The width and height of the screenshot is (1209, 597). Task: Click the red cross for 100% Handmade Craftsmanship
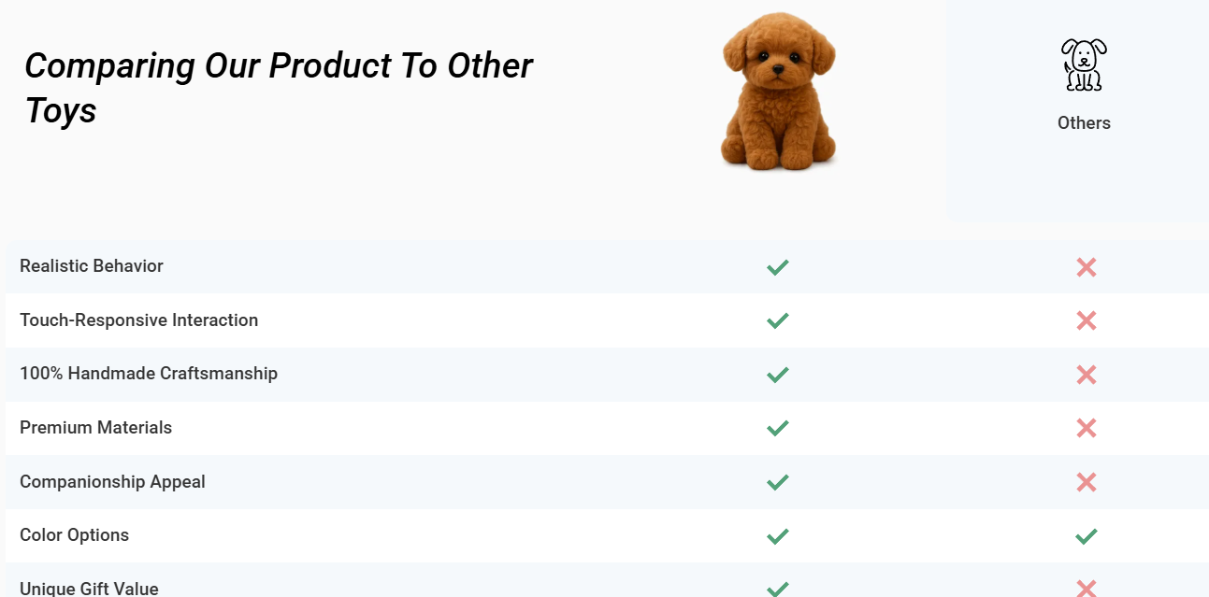coord(1086,375)
